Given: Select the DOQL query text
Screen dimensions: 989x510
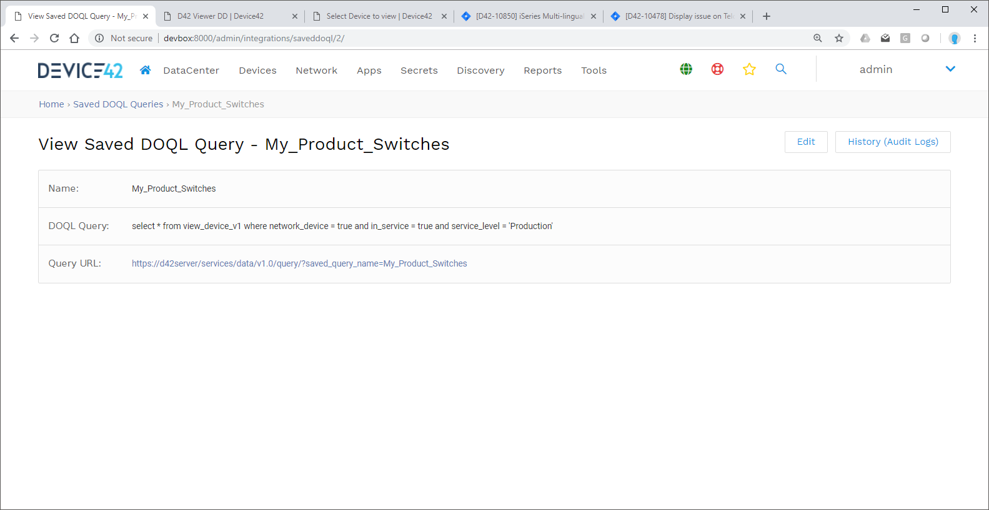Looking at the screenshot, I should (342, 226).
